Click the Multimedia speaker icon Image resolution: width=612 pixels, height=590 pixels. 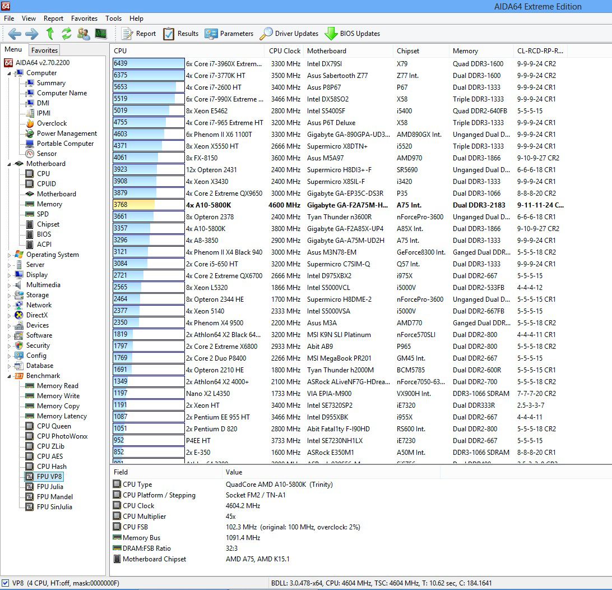coord(18,285)
